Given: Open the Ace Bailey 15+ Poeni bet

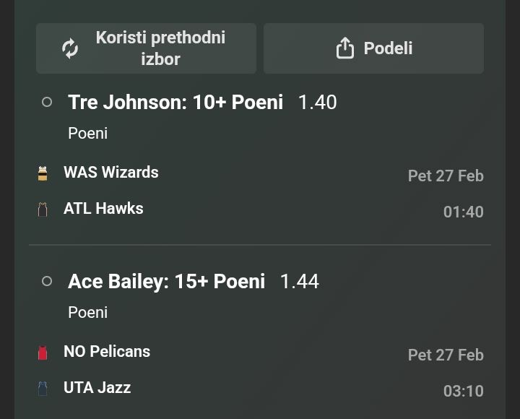Looking at the screenshot, I should coord(167,281).
